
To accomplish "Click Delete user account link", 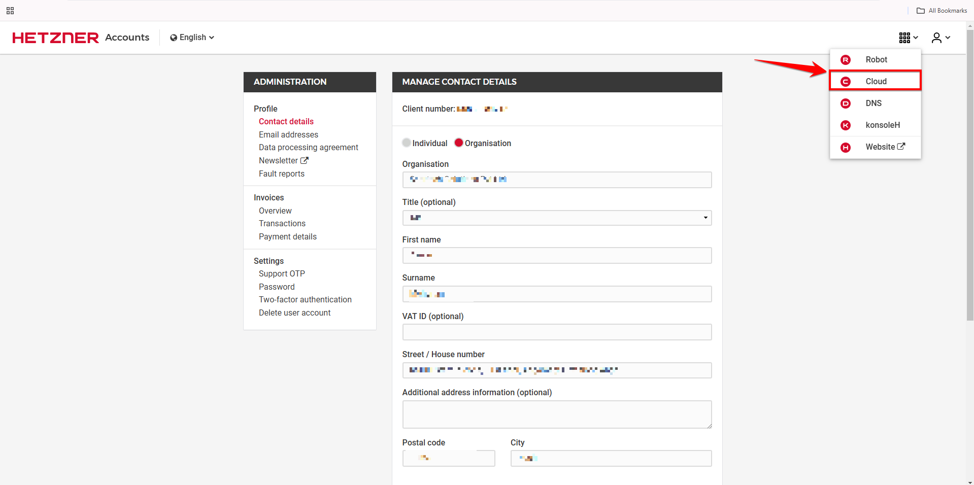I will pos(294,313).
